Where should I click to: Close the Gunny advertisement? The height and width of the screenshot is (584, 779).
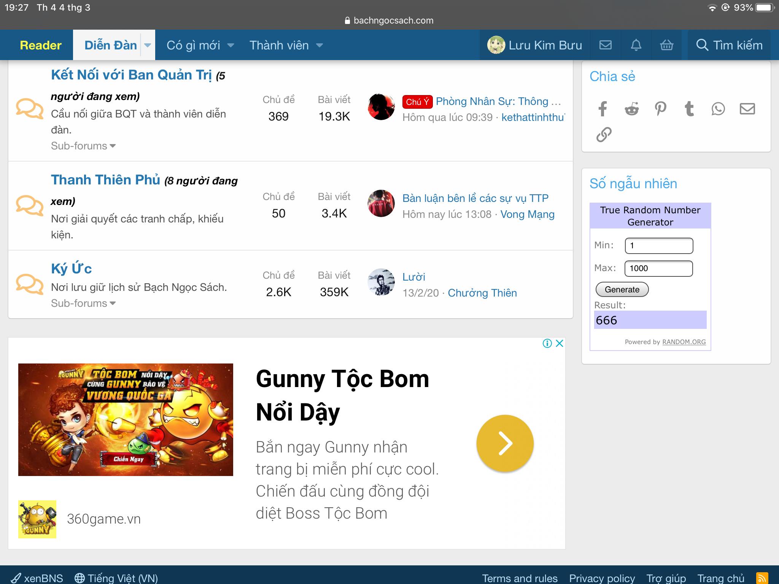560,343
